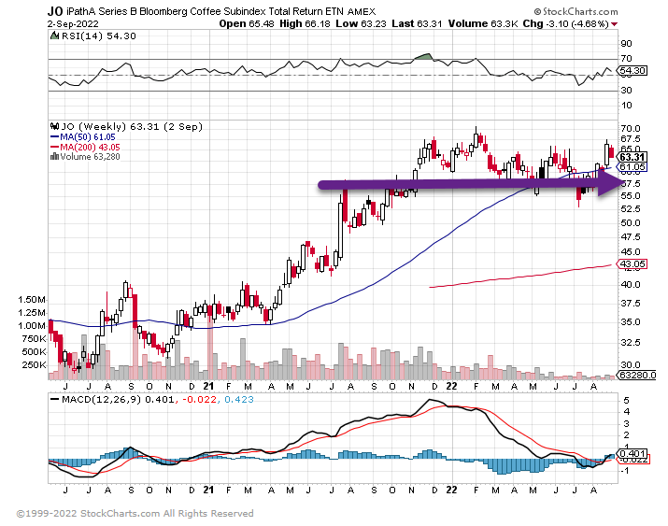Click the '21' year label under volume panel
668x526 pixels.
coord(208,386)
